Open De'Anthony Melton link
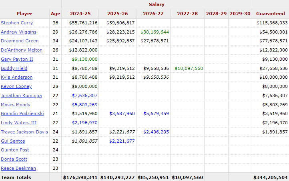This screenshot has width=289, height=181. (x=22, y=50)
